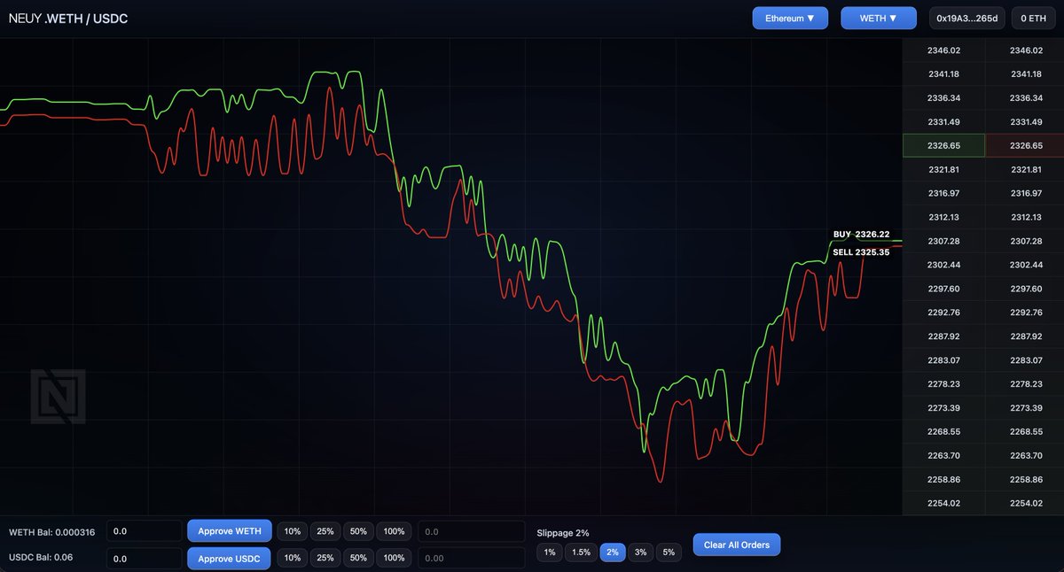Viewport: 1064px width, 572px height.
Task: Click the SELL 2325.35 price label
Action: click(x=861, y=252)
